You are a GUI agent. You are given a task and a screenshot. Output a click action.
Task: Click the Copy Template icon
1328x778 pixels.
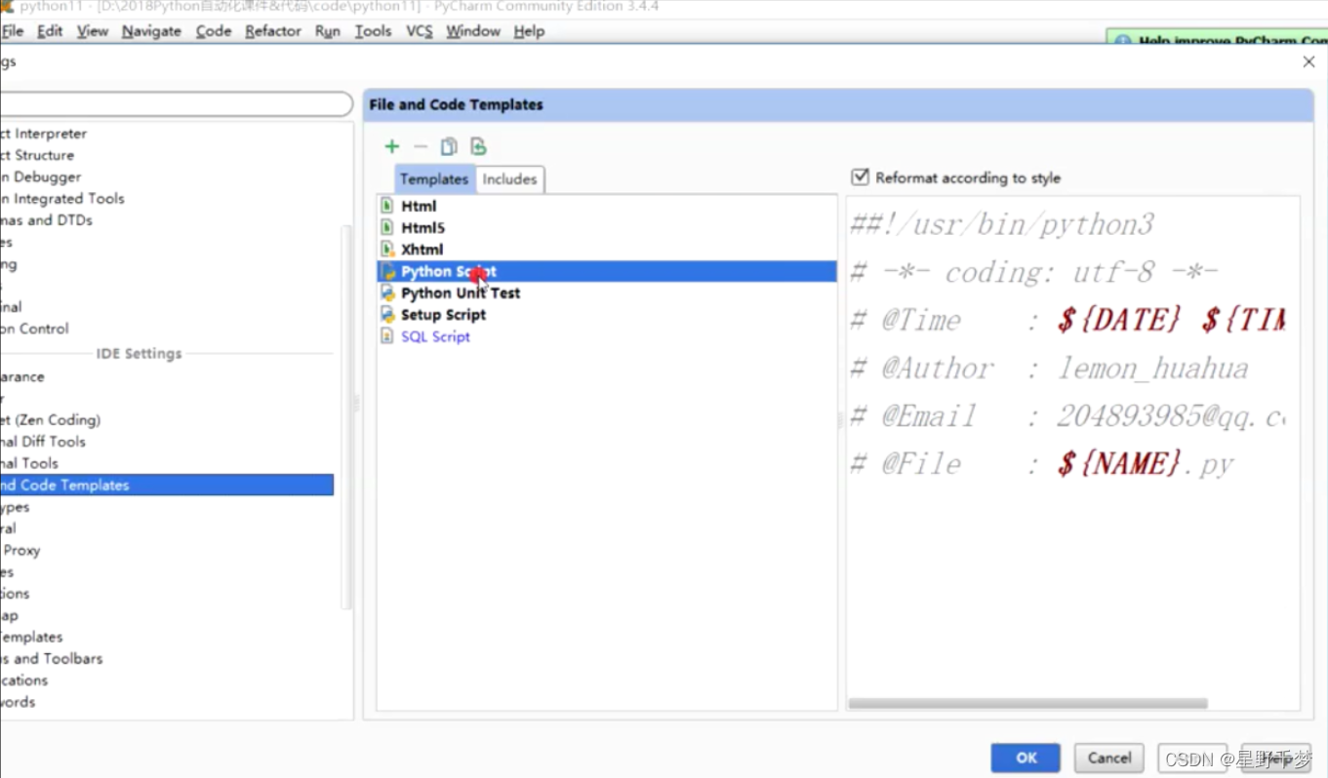(x=449, y=146)
